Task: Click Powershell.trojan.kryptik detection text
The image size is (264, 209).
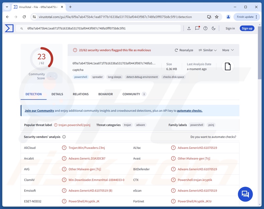Action: click(x=195, y=180)
